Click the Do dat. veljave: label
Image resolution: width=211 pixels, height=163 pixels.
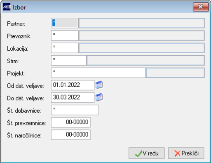coord(26,98)
